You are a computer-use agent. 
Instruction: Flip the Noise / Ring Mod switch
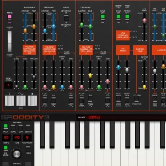155,100
